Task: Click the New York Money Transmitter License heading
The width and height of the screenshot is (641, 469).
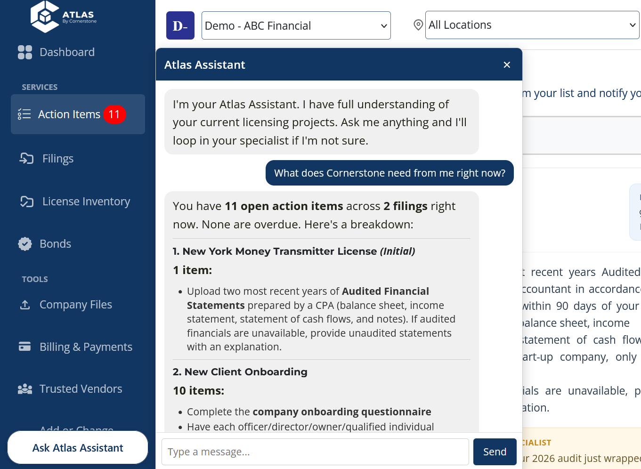Action: (294, 251)
